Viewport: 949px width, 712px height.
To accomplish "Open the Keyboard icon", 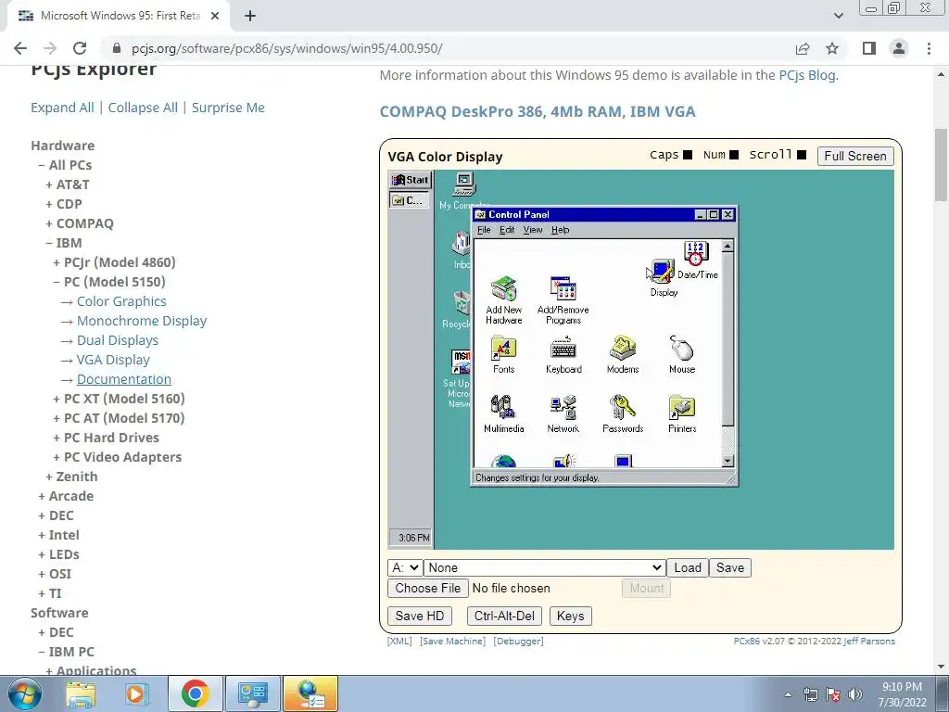I will [x=563, y=355].
